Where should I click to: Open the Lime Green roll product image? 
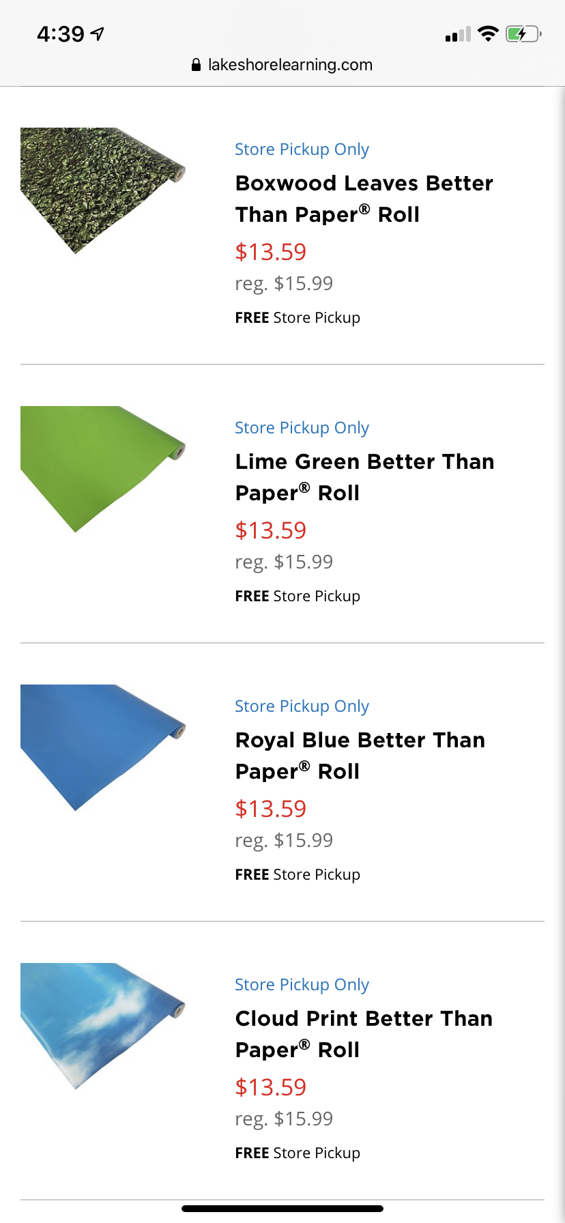pos(102,468)
